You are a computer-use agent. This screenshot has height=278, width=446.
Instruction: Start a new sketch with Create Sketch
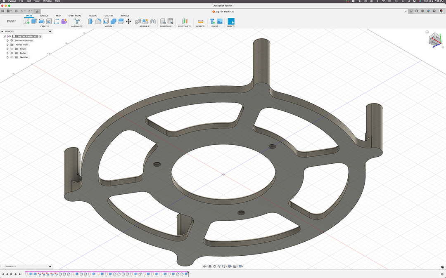coord(26,21)
